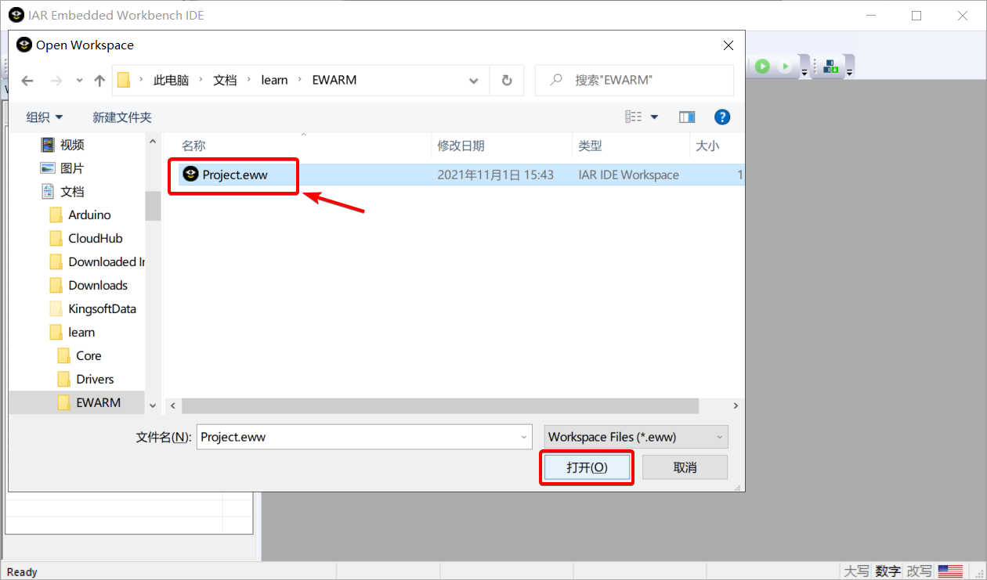Select the Project.eww workspace file
This screenshot has height=580, width=987.
[234, 175]
